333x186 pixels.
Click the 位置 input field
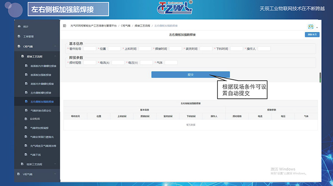tap(114, 49)
